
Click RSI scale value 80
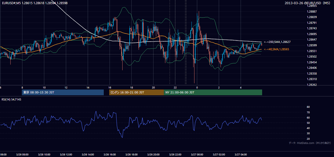coord(308,107)
